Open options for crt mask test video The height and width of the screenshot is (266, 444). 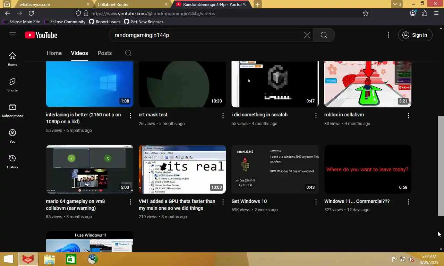[x=223, y=116]
